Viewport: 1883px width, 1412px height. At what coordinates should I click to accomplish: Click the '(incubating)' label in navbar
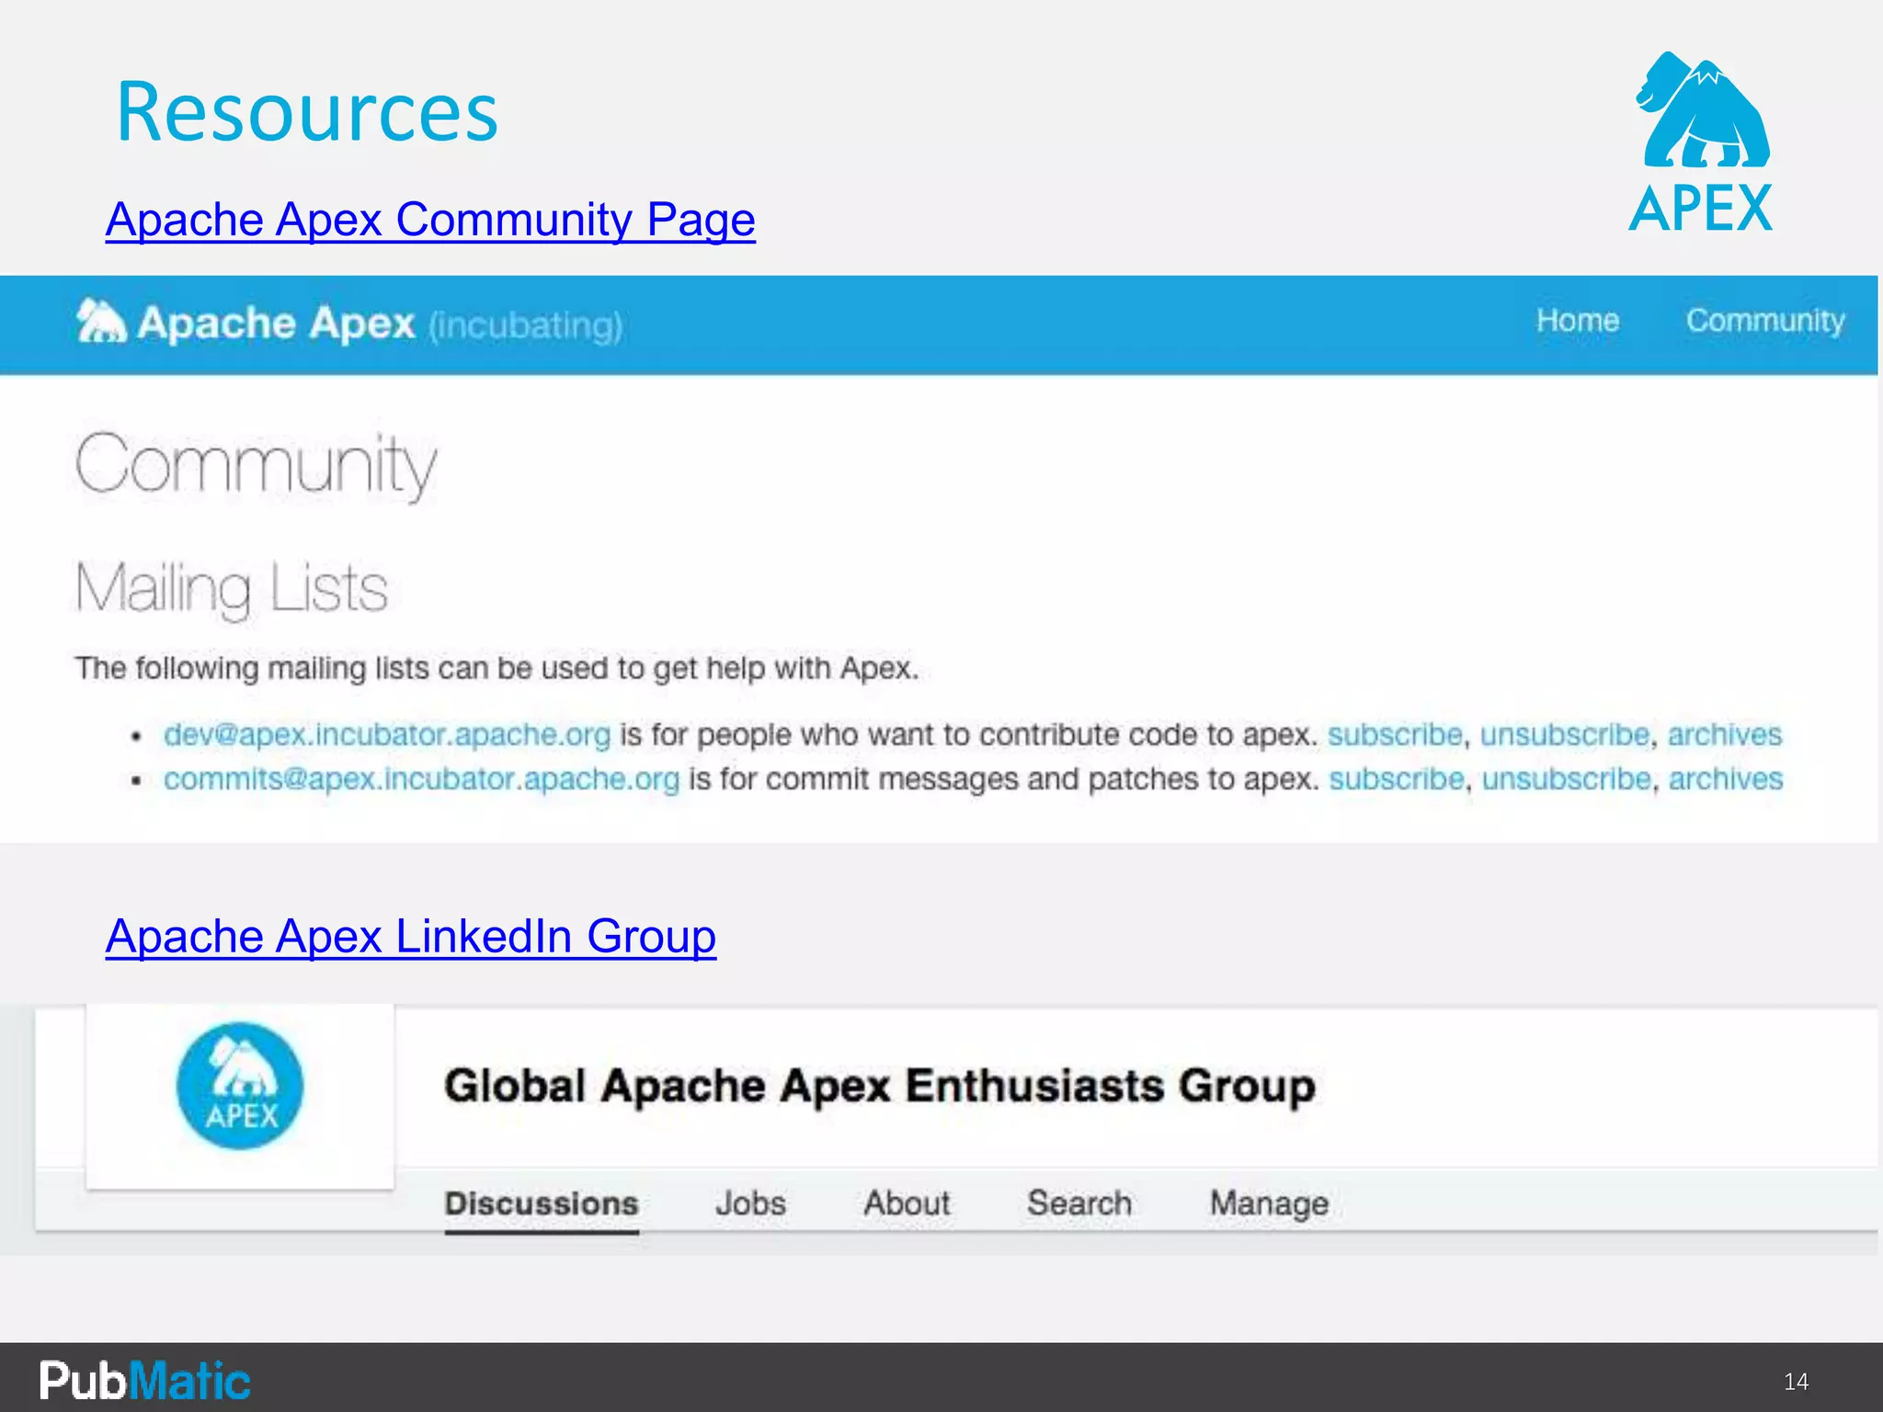[x=525, y=325]
